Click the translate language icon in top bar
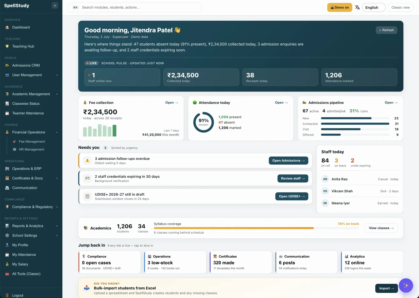The height and width of the screenshot is (298, 419). point(357,8)
